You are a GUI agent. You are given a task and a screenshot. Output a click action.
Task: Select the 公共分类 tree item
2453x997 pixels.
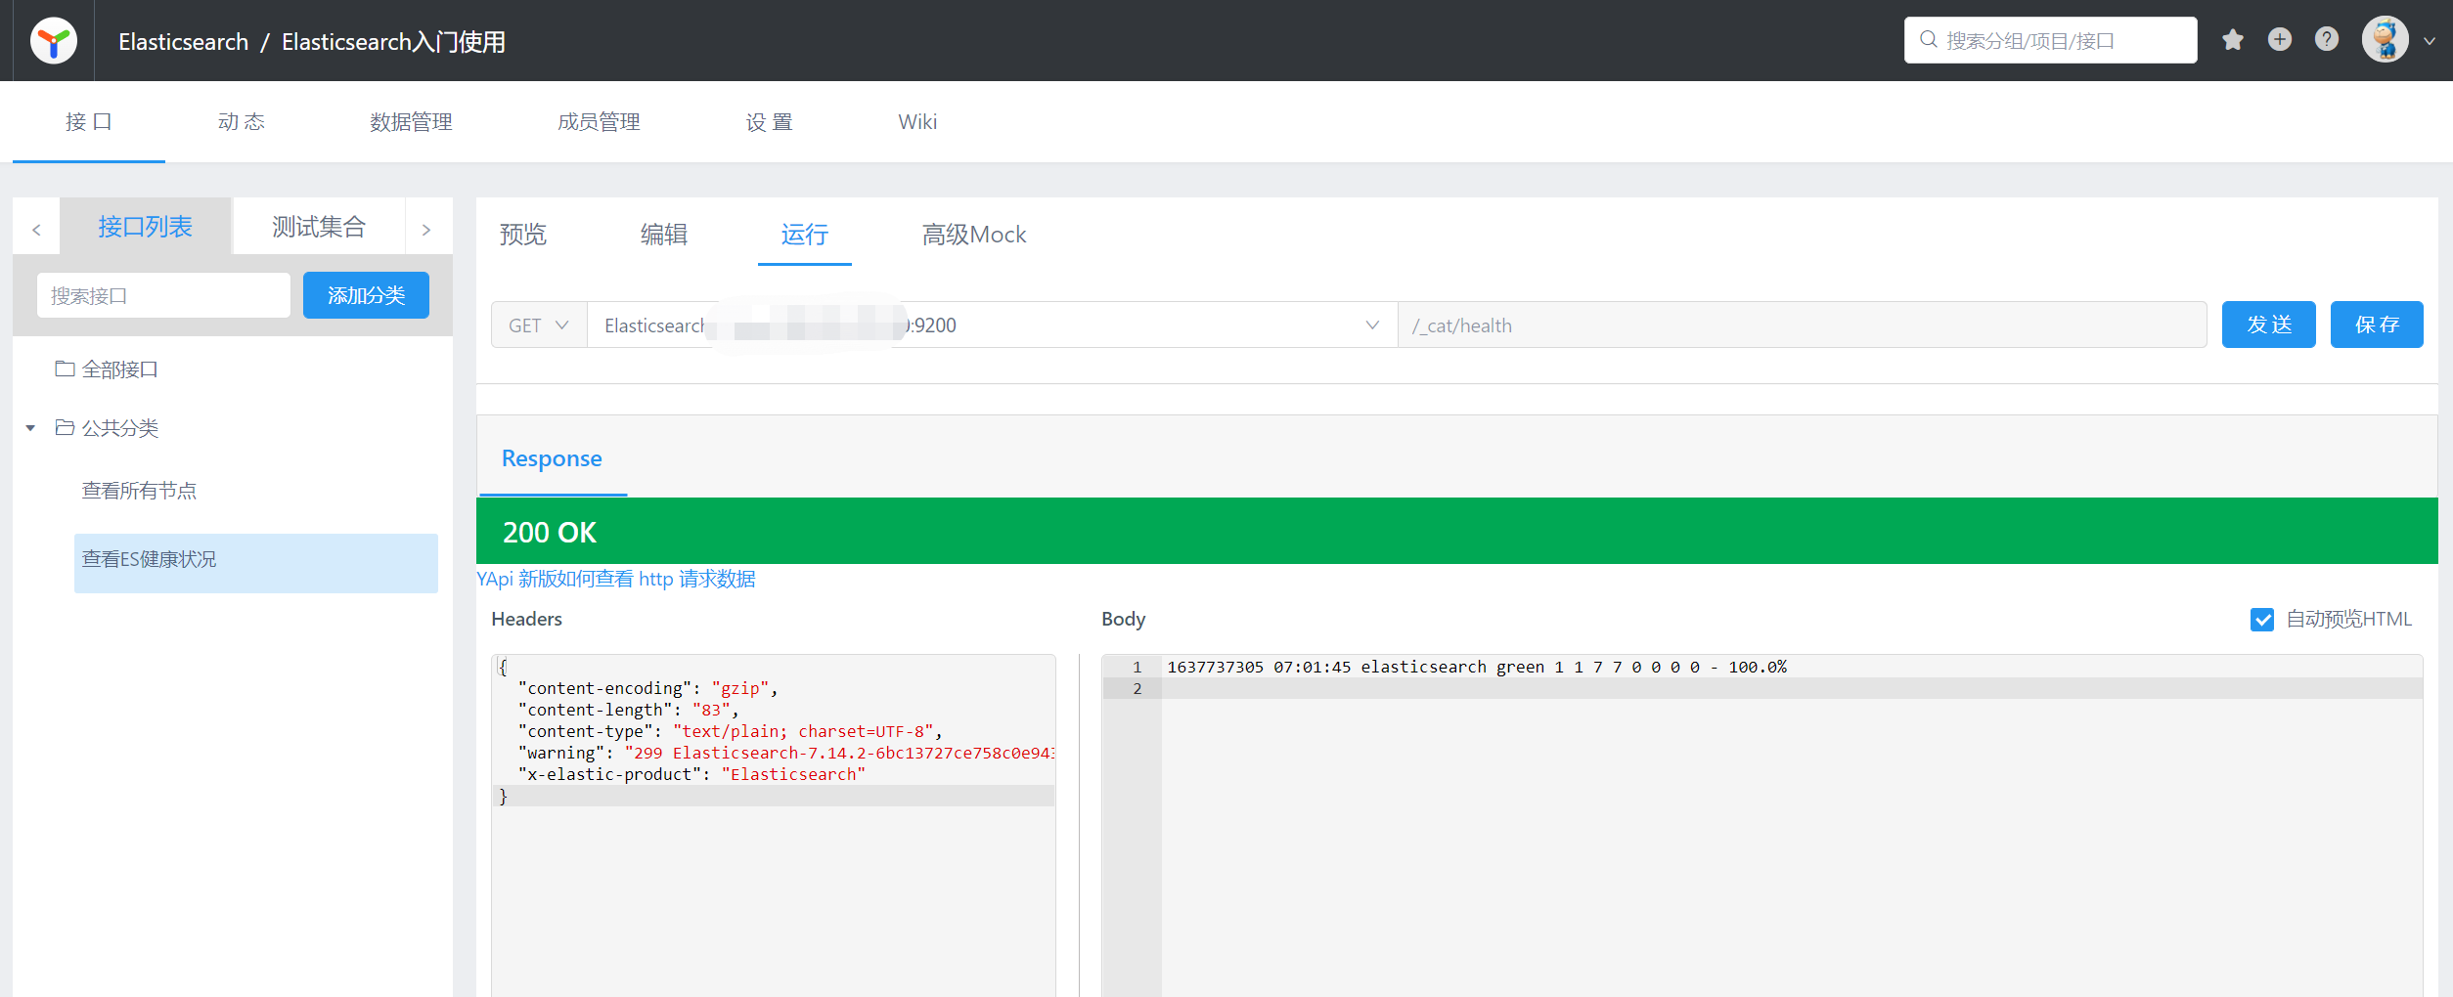click(119, 428)
